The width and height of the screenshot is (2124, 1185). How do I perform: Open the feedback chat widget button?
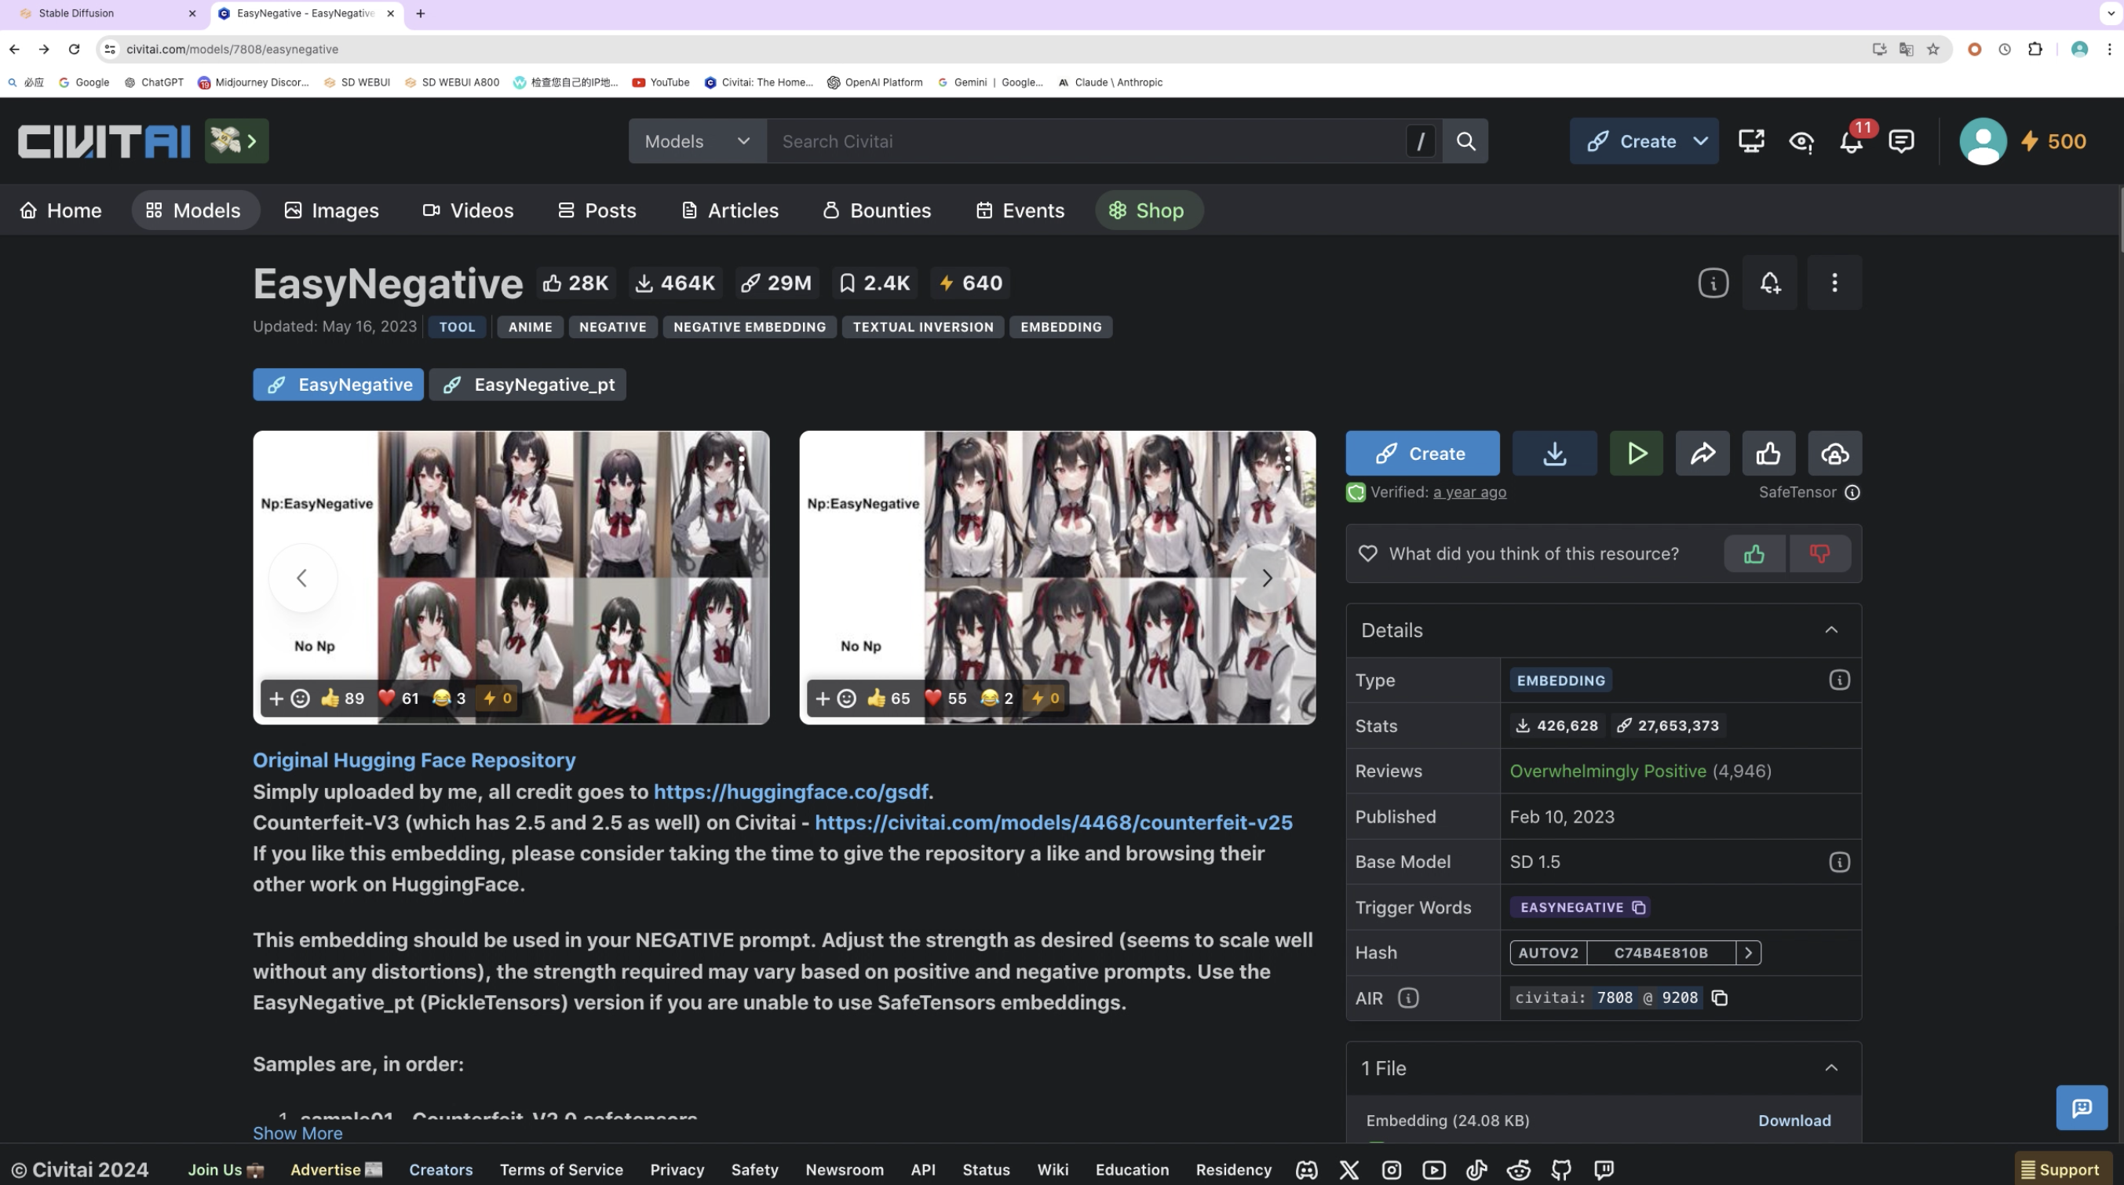[2081, 1107]
